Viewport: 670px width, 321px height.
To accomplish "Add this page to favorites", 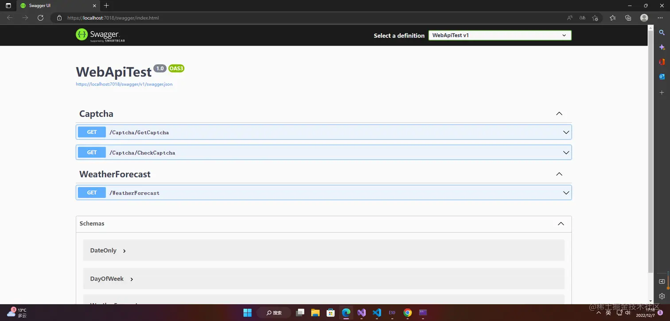I will click(x=595, y=18).
